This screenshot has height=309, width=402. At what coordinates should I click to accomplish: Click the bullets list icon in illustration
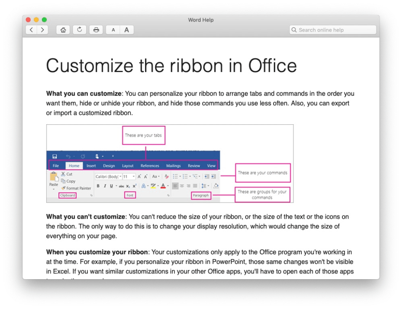(175, 176)
